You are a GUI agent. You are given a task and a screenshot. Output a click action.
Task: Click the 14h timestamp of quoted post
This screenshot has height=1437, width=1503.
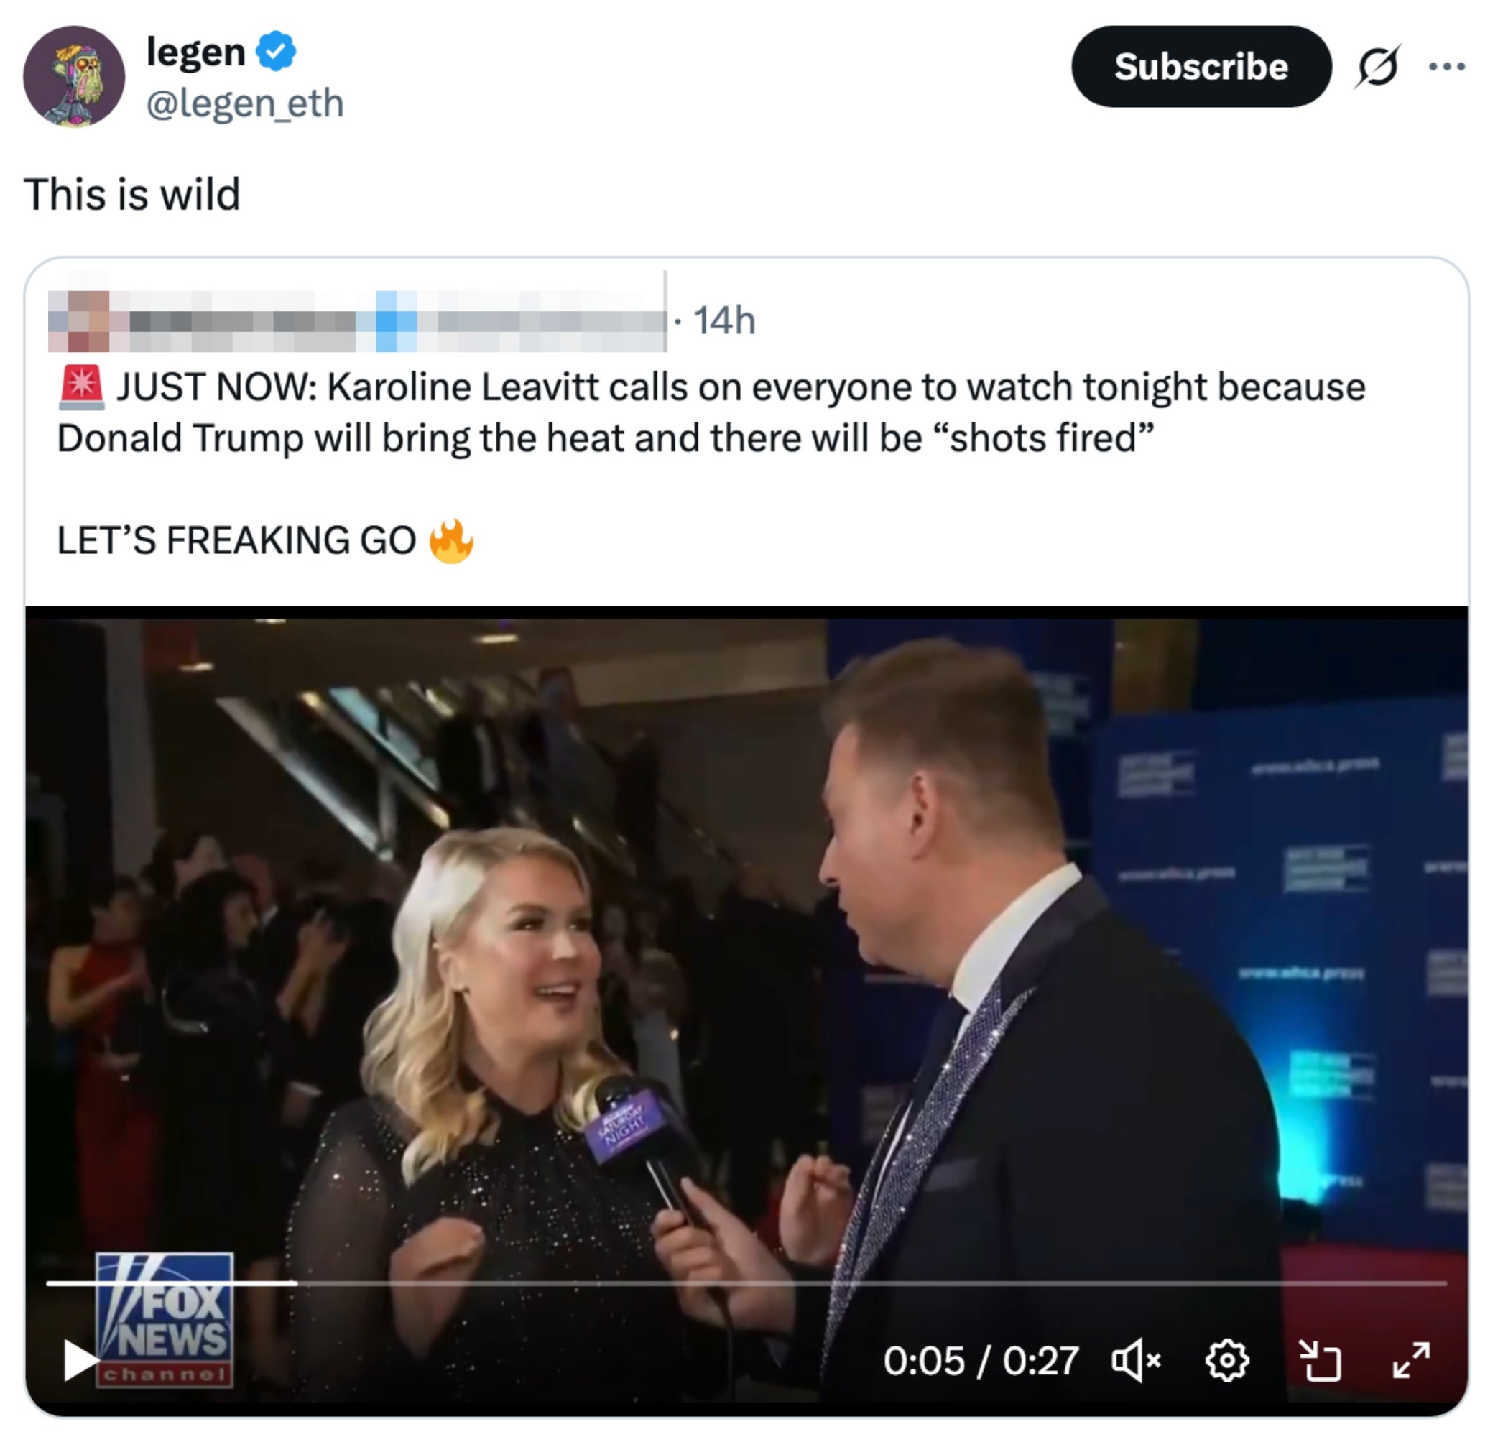tap(724, 320)
